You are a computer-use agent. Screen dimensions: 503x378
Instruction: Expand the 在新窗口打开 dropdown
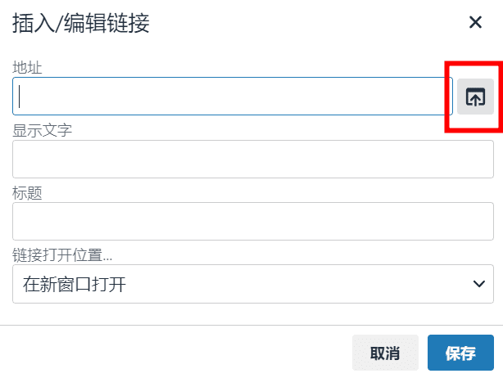(x=253, y=284)
